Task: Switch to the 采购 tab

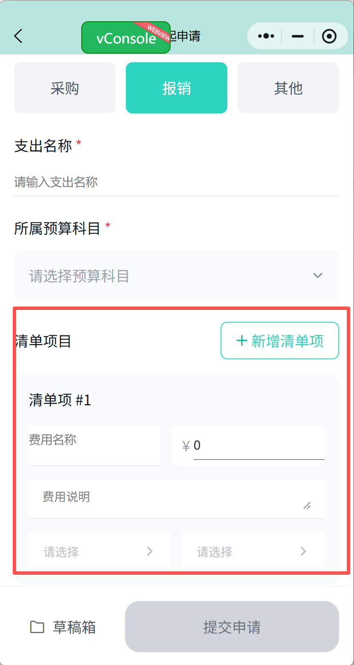Action: 65,88
